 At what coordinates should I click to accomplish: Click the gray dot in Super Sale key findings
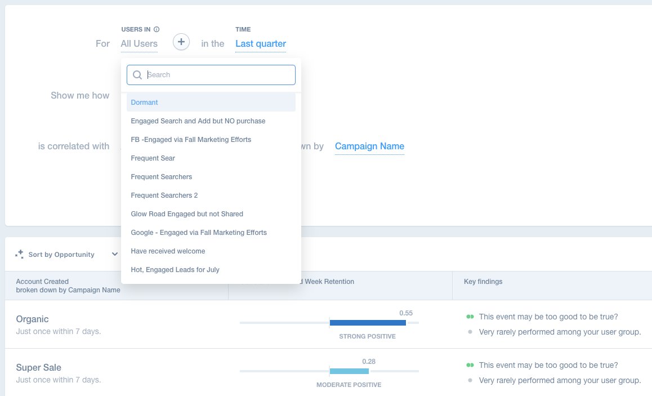470,380
